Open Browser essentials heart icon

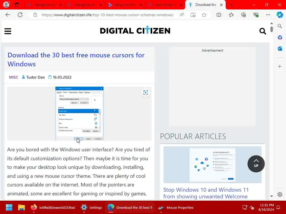point(256,15)
